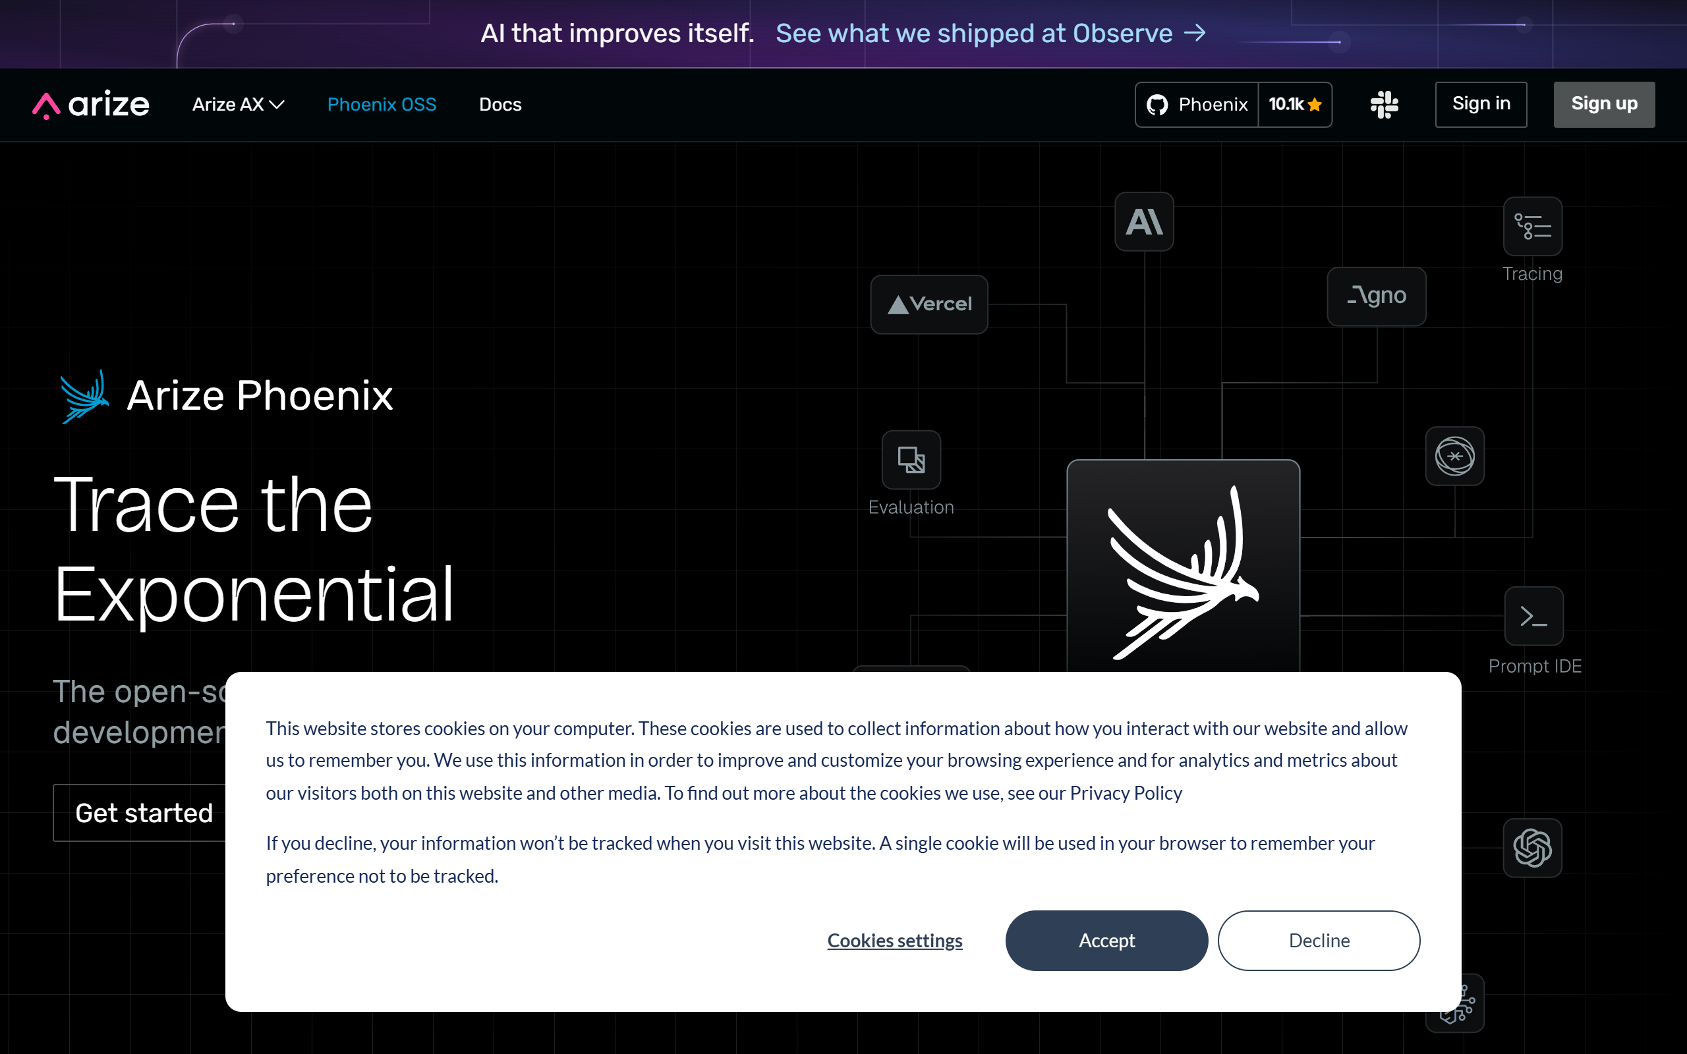Click the Sign in button
Screen dimensions: 1687x1054
[1481, 105]
